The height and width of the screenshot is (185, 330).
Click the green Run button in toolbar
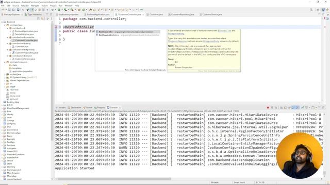coord(59,10)
